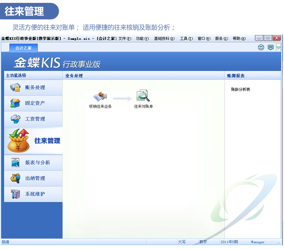284x249 pixels.
Task: Open the 功能 menu
Action: pyautogui.click(x=142, y=38)
